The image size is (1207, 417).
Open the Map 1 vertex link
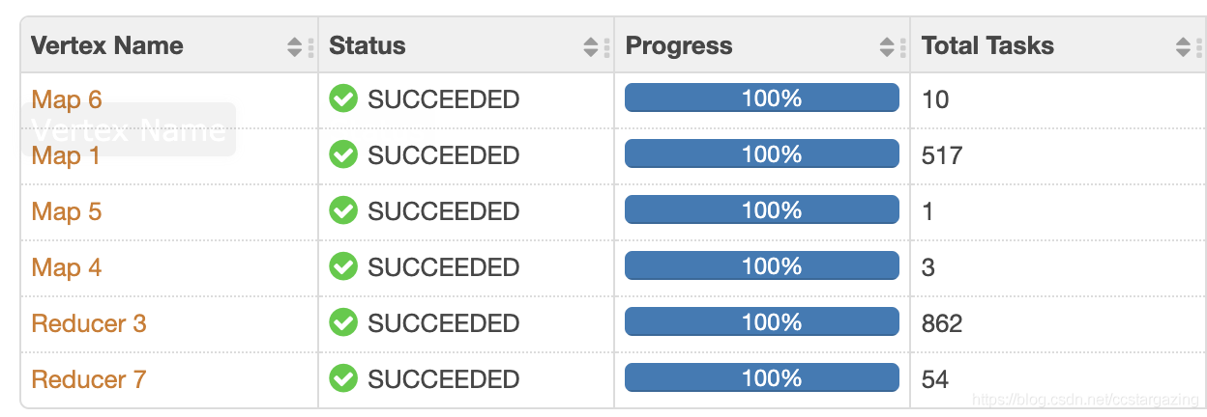pos(66,155)
